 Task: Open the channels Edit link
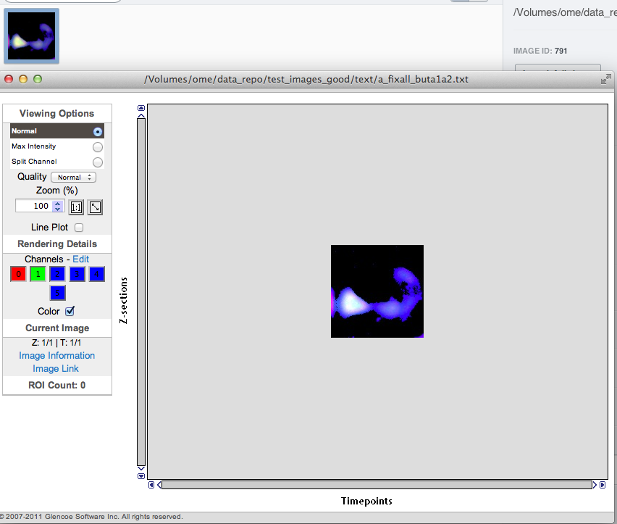coord(80,259)
